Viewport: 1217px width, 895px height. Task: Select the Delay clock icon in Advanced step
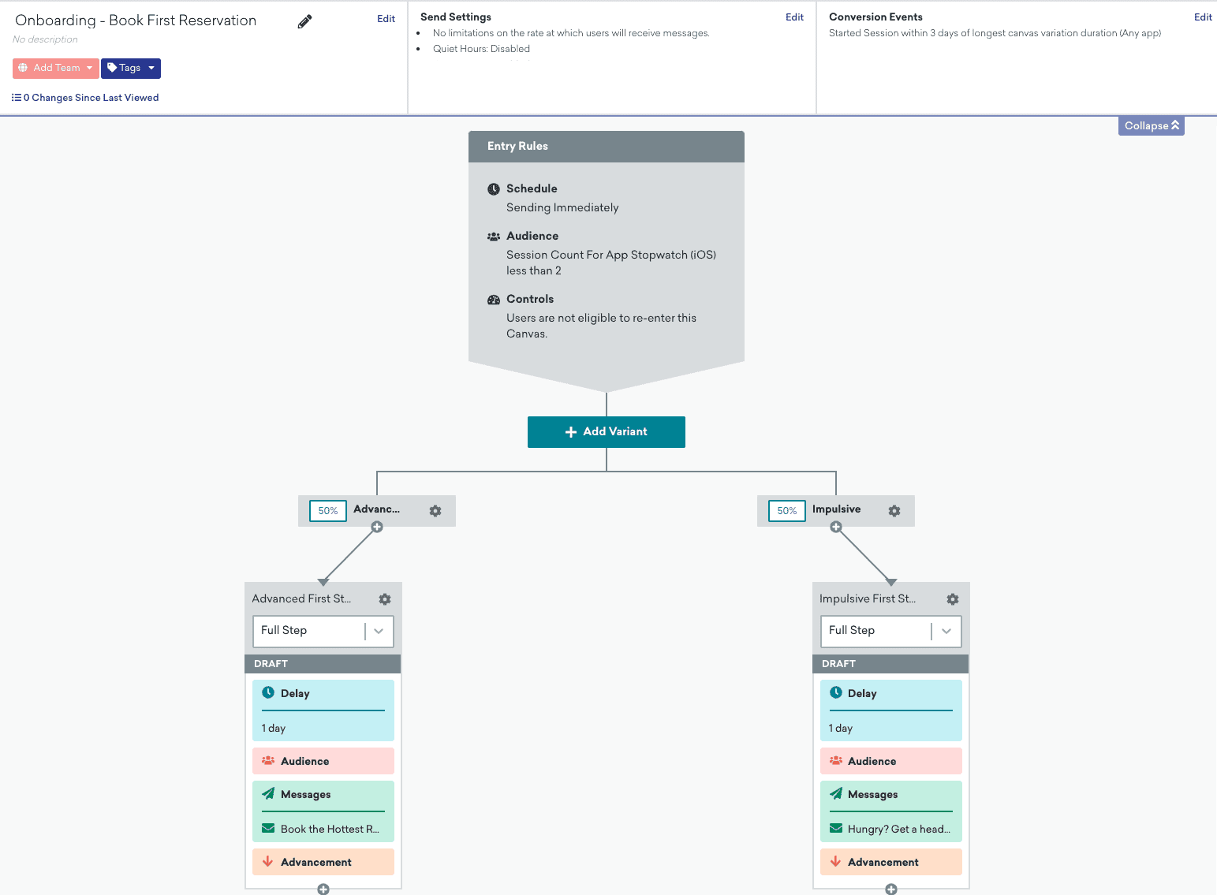pyautogui.click(x=269, y=692)
